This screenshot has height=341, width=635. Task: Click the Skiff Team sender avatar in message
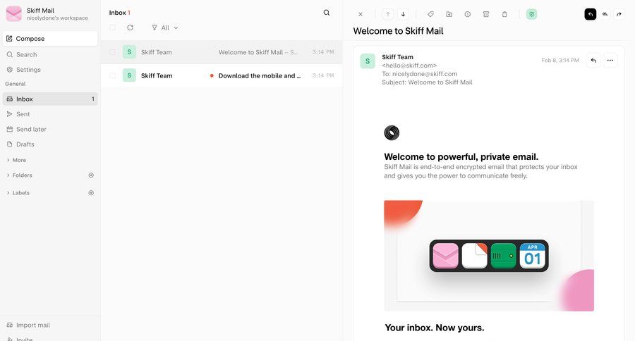click(x=368, y=61)
